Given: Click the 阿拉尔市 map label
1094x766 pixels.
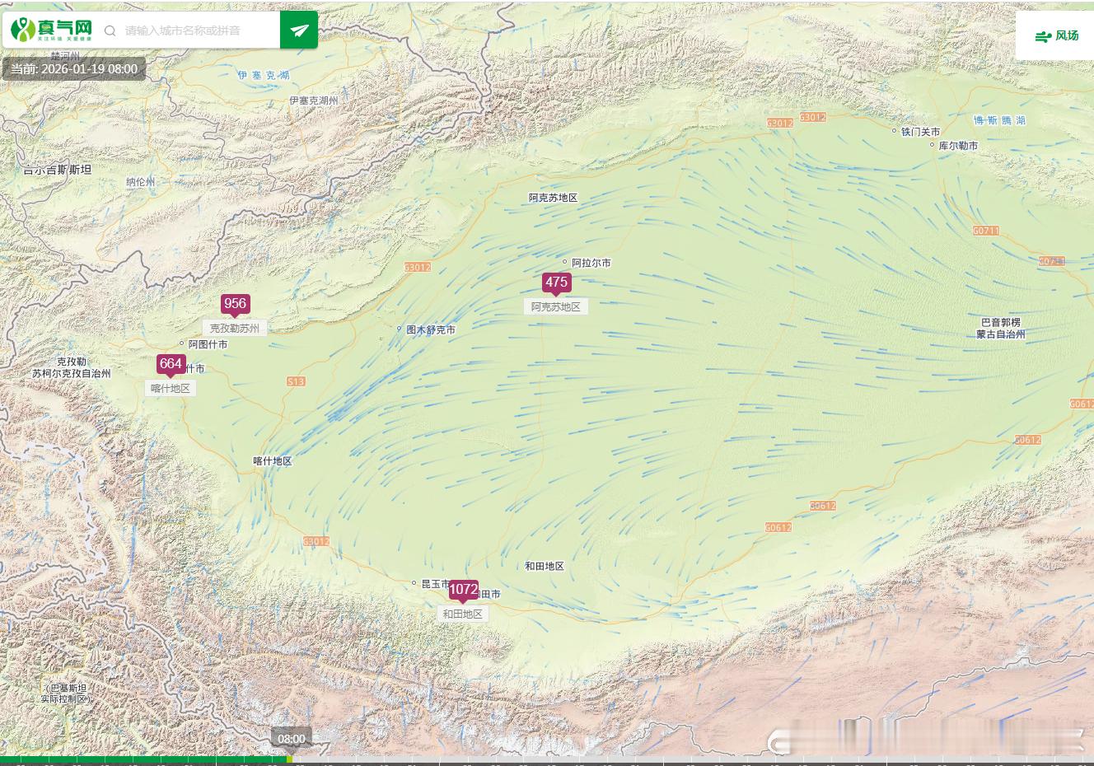Looking at the screenshot, I should [x=591, y=263].
